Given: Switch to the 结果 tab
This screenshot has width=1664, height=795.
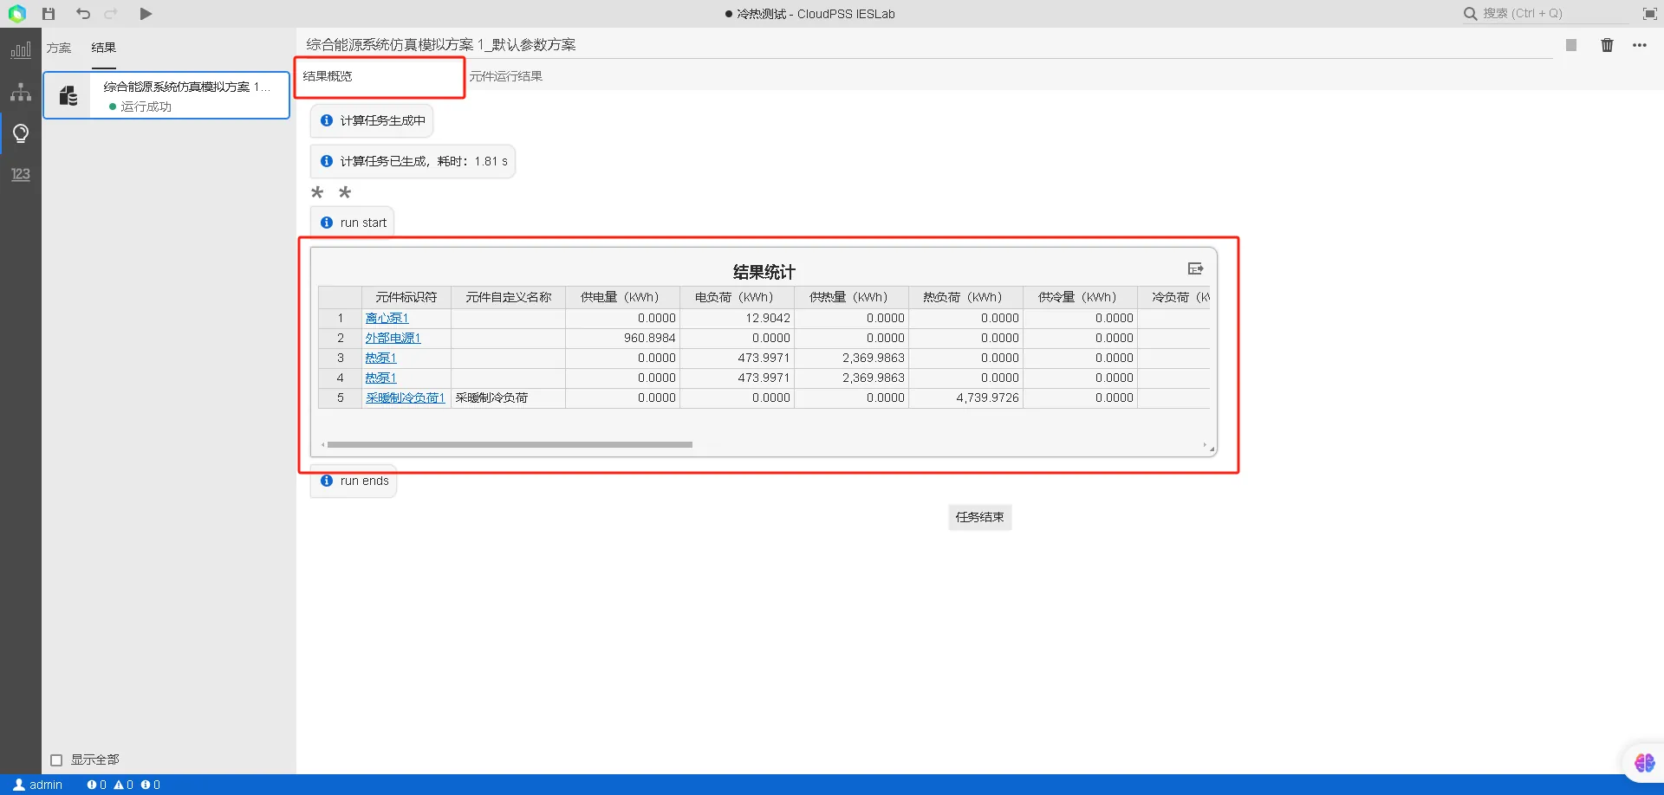Looking at the screenshot, I should point(104,48).
